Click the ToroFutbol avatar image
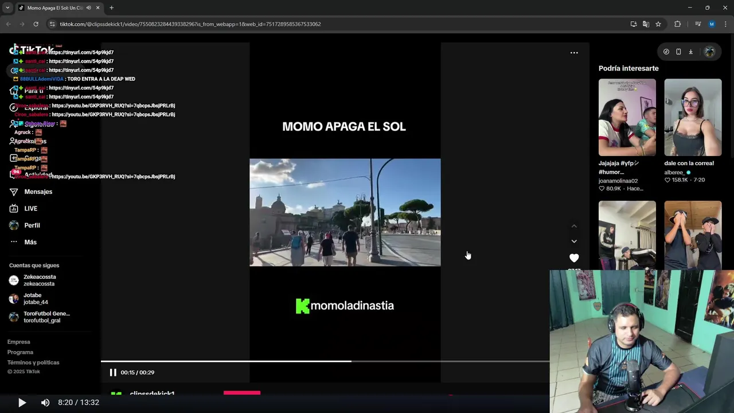The image size is (734, 413). [x=14, y=317]
